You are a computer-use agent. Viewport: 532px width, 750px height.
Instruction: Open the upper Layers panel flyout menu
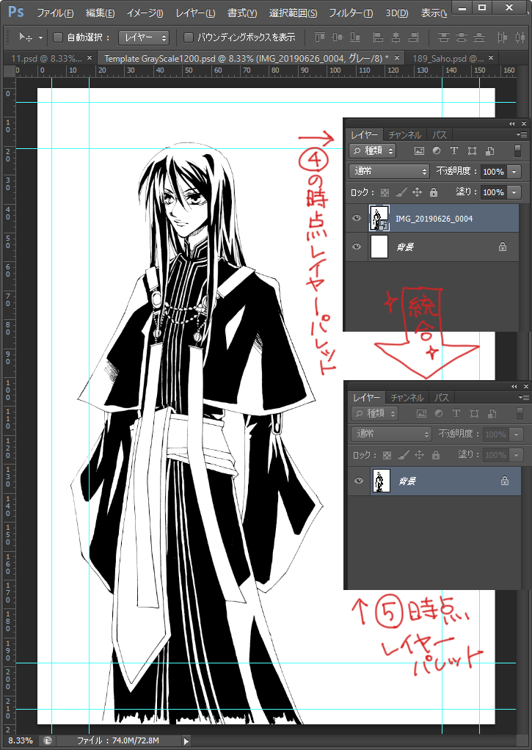[x=522, y=135]
